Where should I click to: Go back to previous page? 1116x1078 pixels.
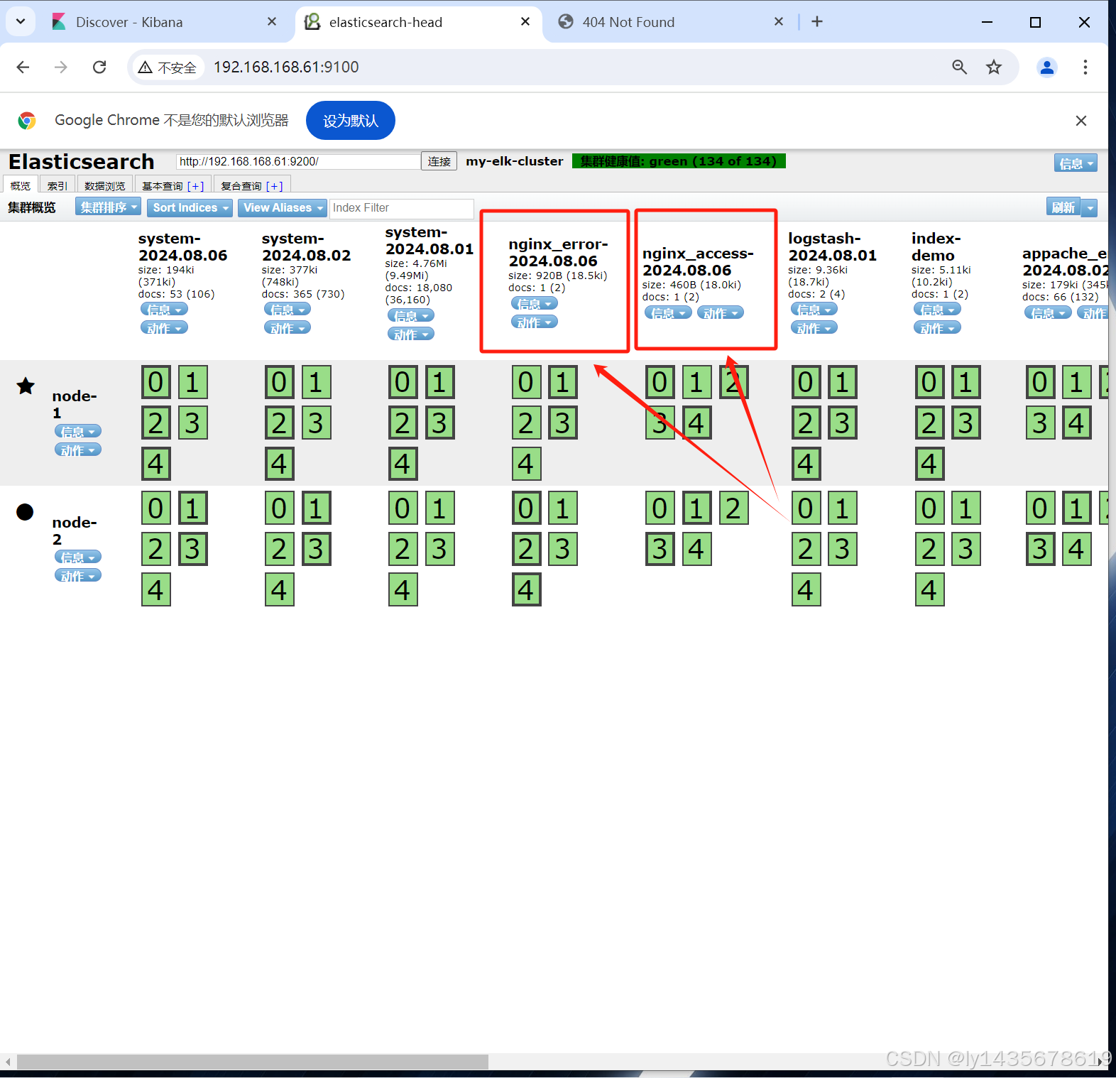[x=23, y=67]
